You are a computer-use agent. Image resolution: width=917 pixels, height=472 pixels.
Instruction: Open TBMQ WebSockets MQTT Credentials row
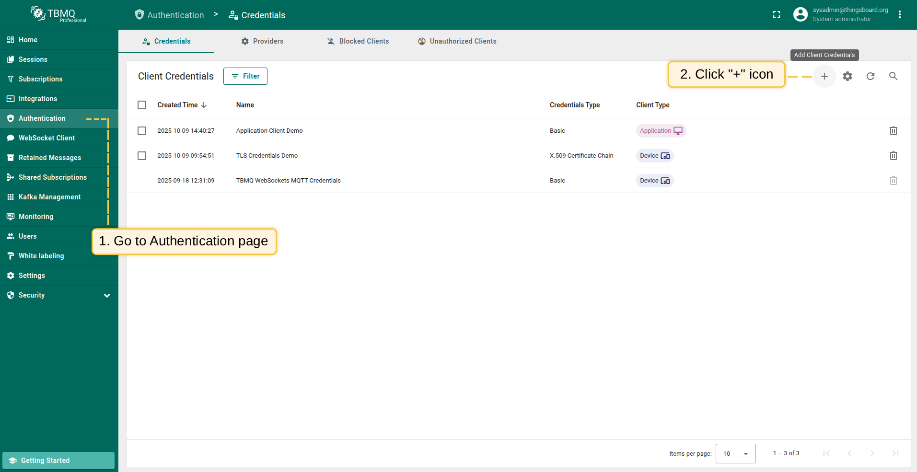[x=288, y=181]
